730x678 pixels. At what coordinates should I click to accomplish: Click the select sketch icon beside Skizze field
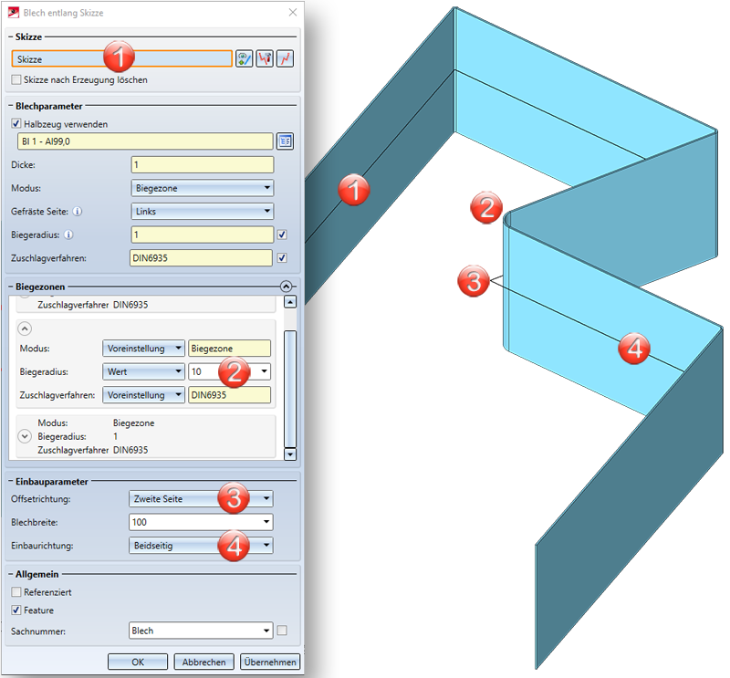point(245,58)
